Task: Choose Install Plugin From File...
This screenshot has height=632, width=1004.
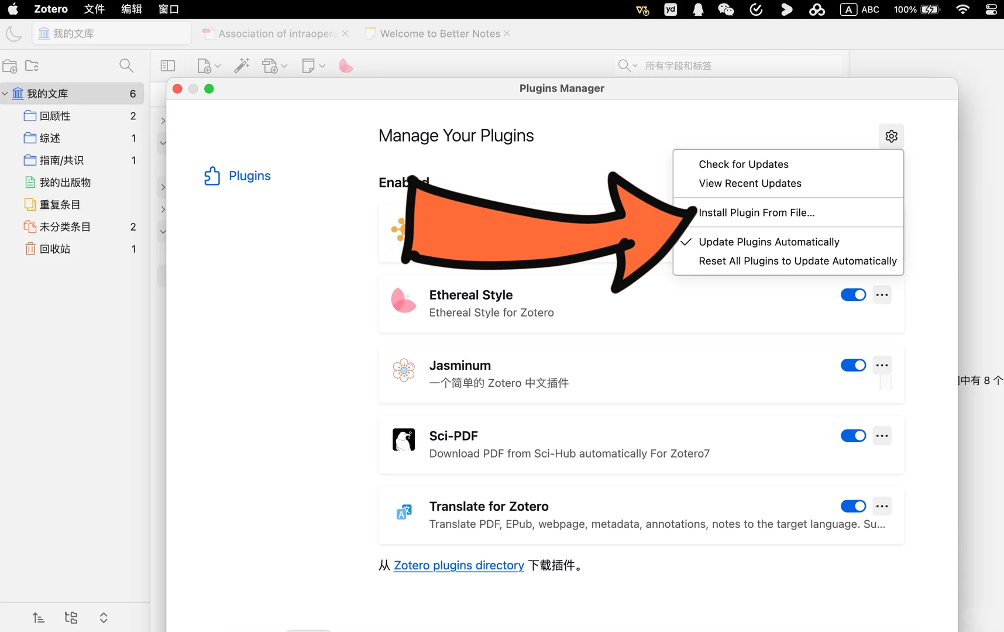Action: [789, 213]
